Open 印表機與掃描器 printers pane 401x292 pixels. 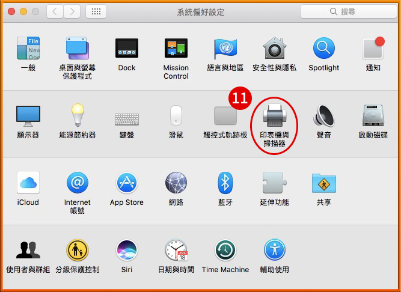[274, 115]
